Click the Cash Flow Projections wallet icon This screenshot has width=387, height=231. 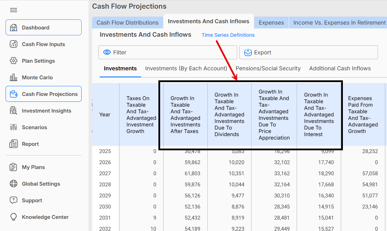click(x=14, y=94)
